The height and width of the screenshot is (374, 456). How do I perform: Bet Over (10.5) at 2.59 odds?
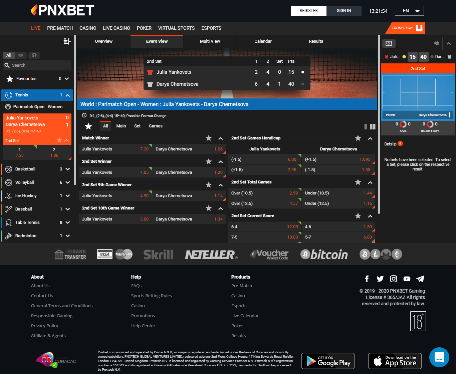(x=265, y=193)
